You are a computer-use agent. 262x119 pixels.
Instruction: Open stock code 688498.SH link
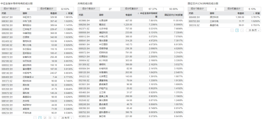point(194,17)
